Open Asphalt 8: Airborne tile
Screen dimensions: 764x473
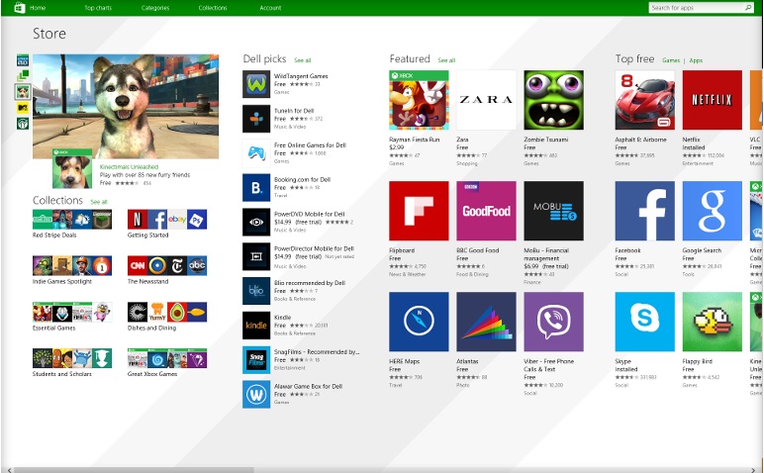(x=645, y=100)
